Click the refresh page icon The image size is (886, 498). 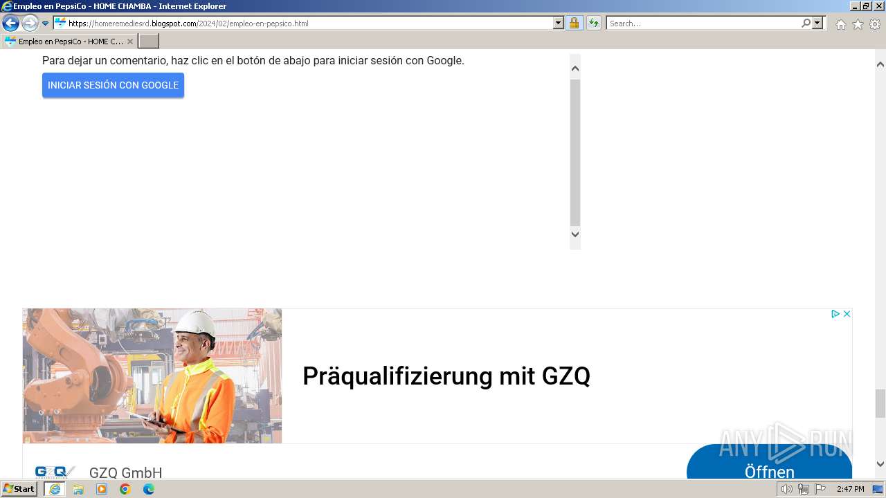click(x=594, y=24)
